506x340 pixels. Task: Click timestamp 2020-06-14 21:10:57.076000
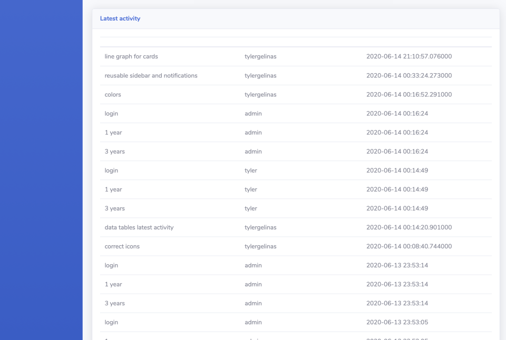(409, 56)
